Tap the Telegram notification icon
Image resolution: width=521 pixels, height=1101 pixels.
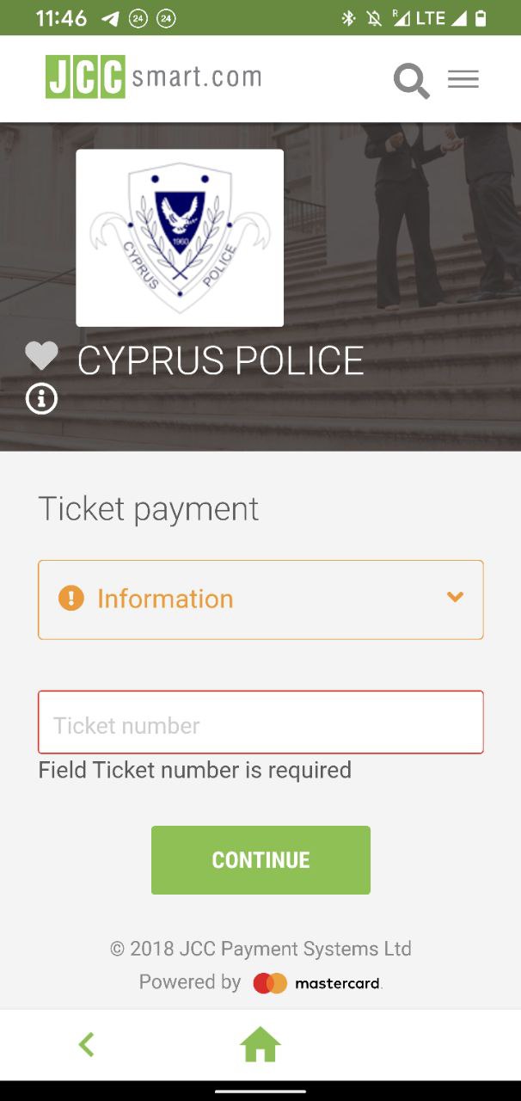pyautogui.click(x=110, y=18)
